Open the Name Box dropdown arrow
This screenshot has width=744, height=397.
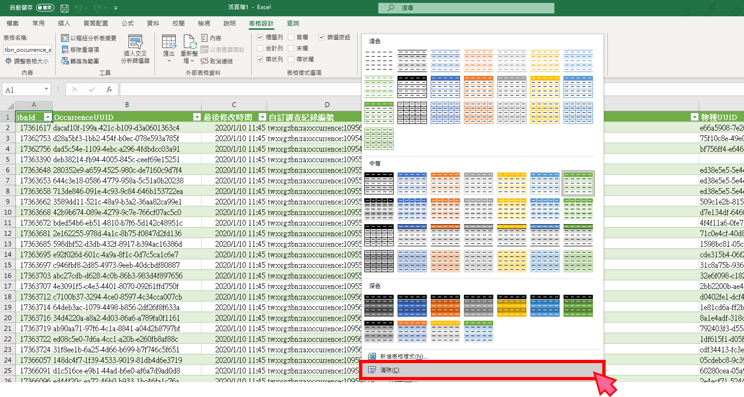point(46,89)
